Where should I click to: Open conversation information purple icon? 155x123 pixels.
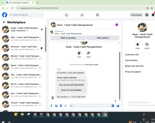117,25
